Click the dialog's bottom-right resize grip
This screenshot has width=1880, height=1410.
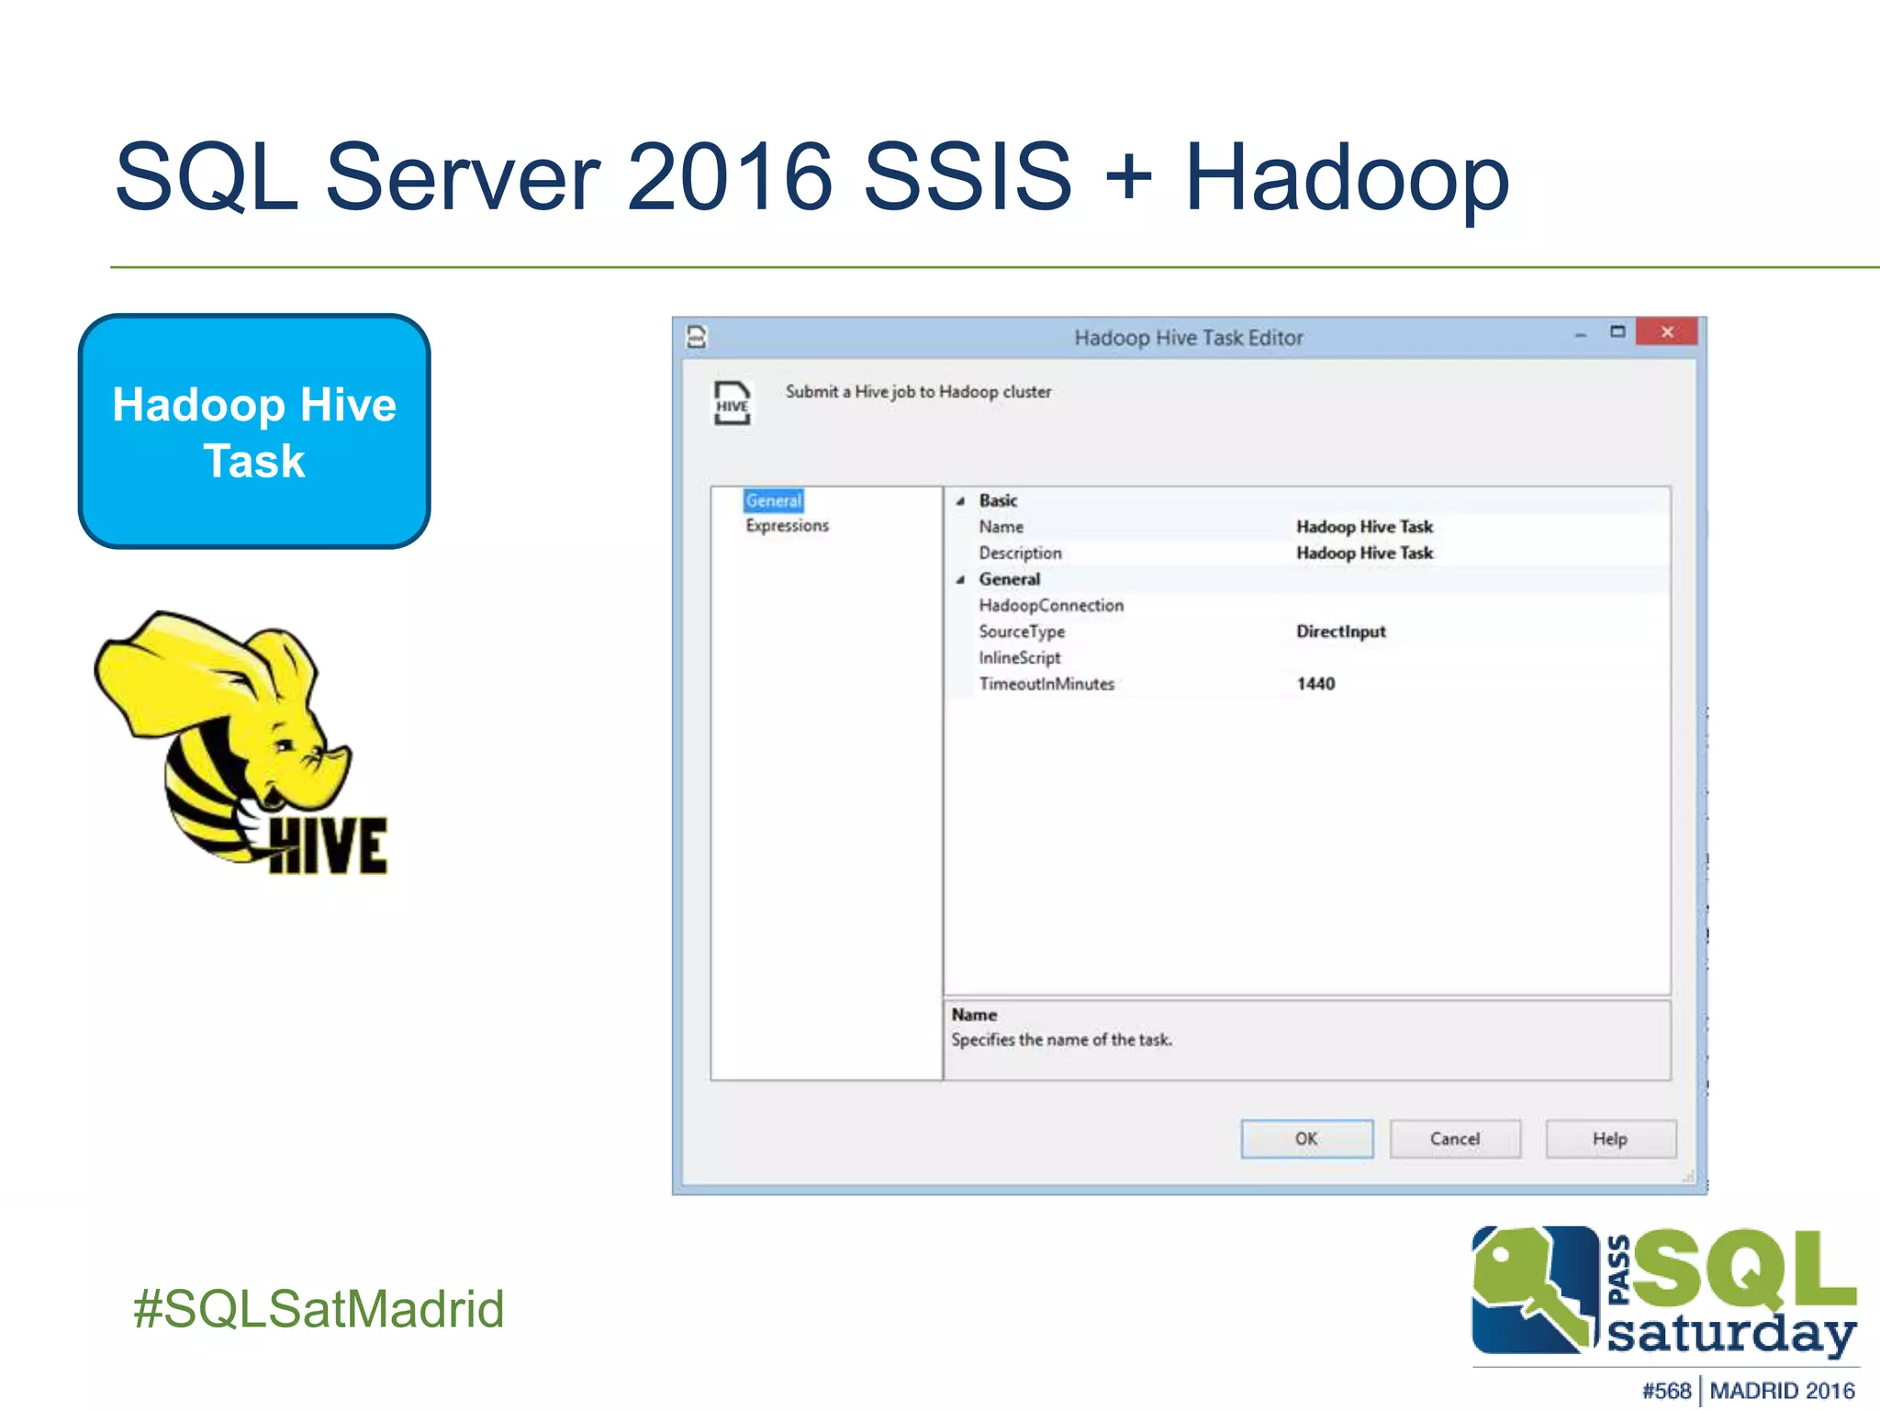click(x=1687, y=1177)
